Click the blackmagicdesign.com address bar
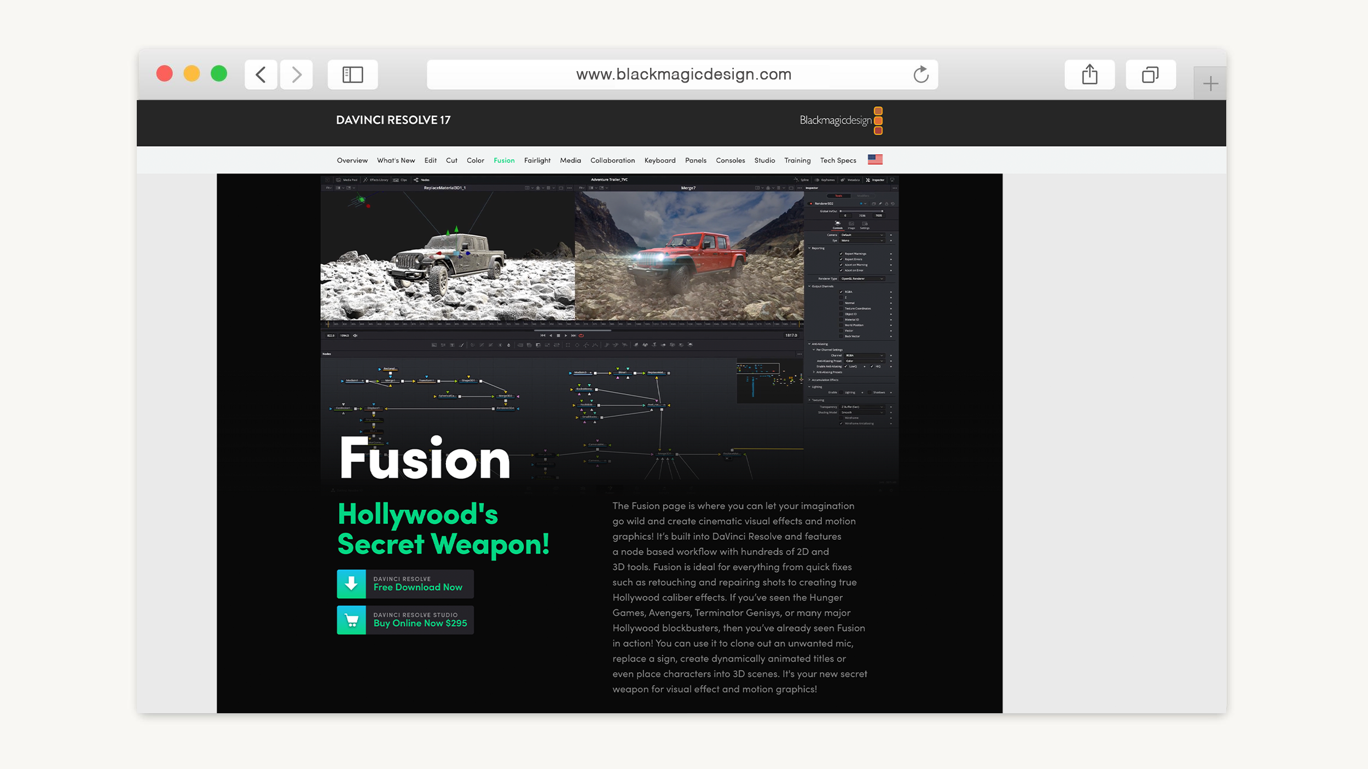1368x769 pixels. [682, 74]
